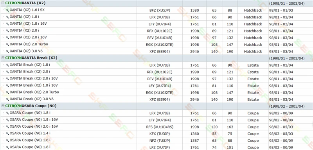Click magnifier icon for XANTIA Break (X2) 3.0 V6
This screenshot has height=150, width=313.
pyautogui.click(x=7, y=99)
